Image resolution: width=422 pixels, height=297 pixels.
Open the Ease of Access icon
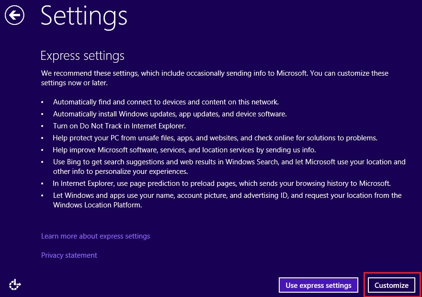pyautogui.click(x=15, y=285)
